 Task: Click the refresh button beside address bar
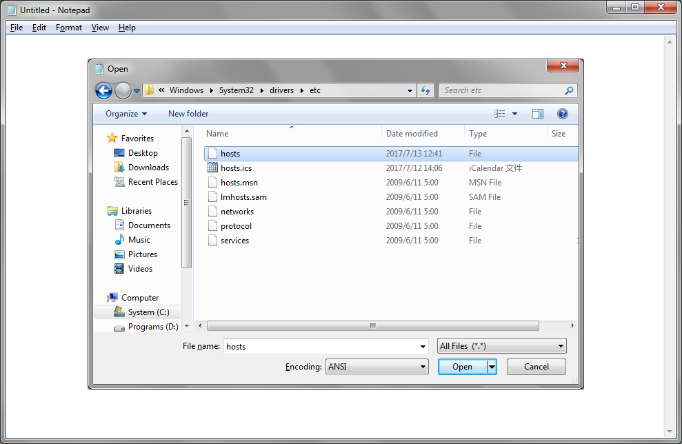[x=425, y=90]
